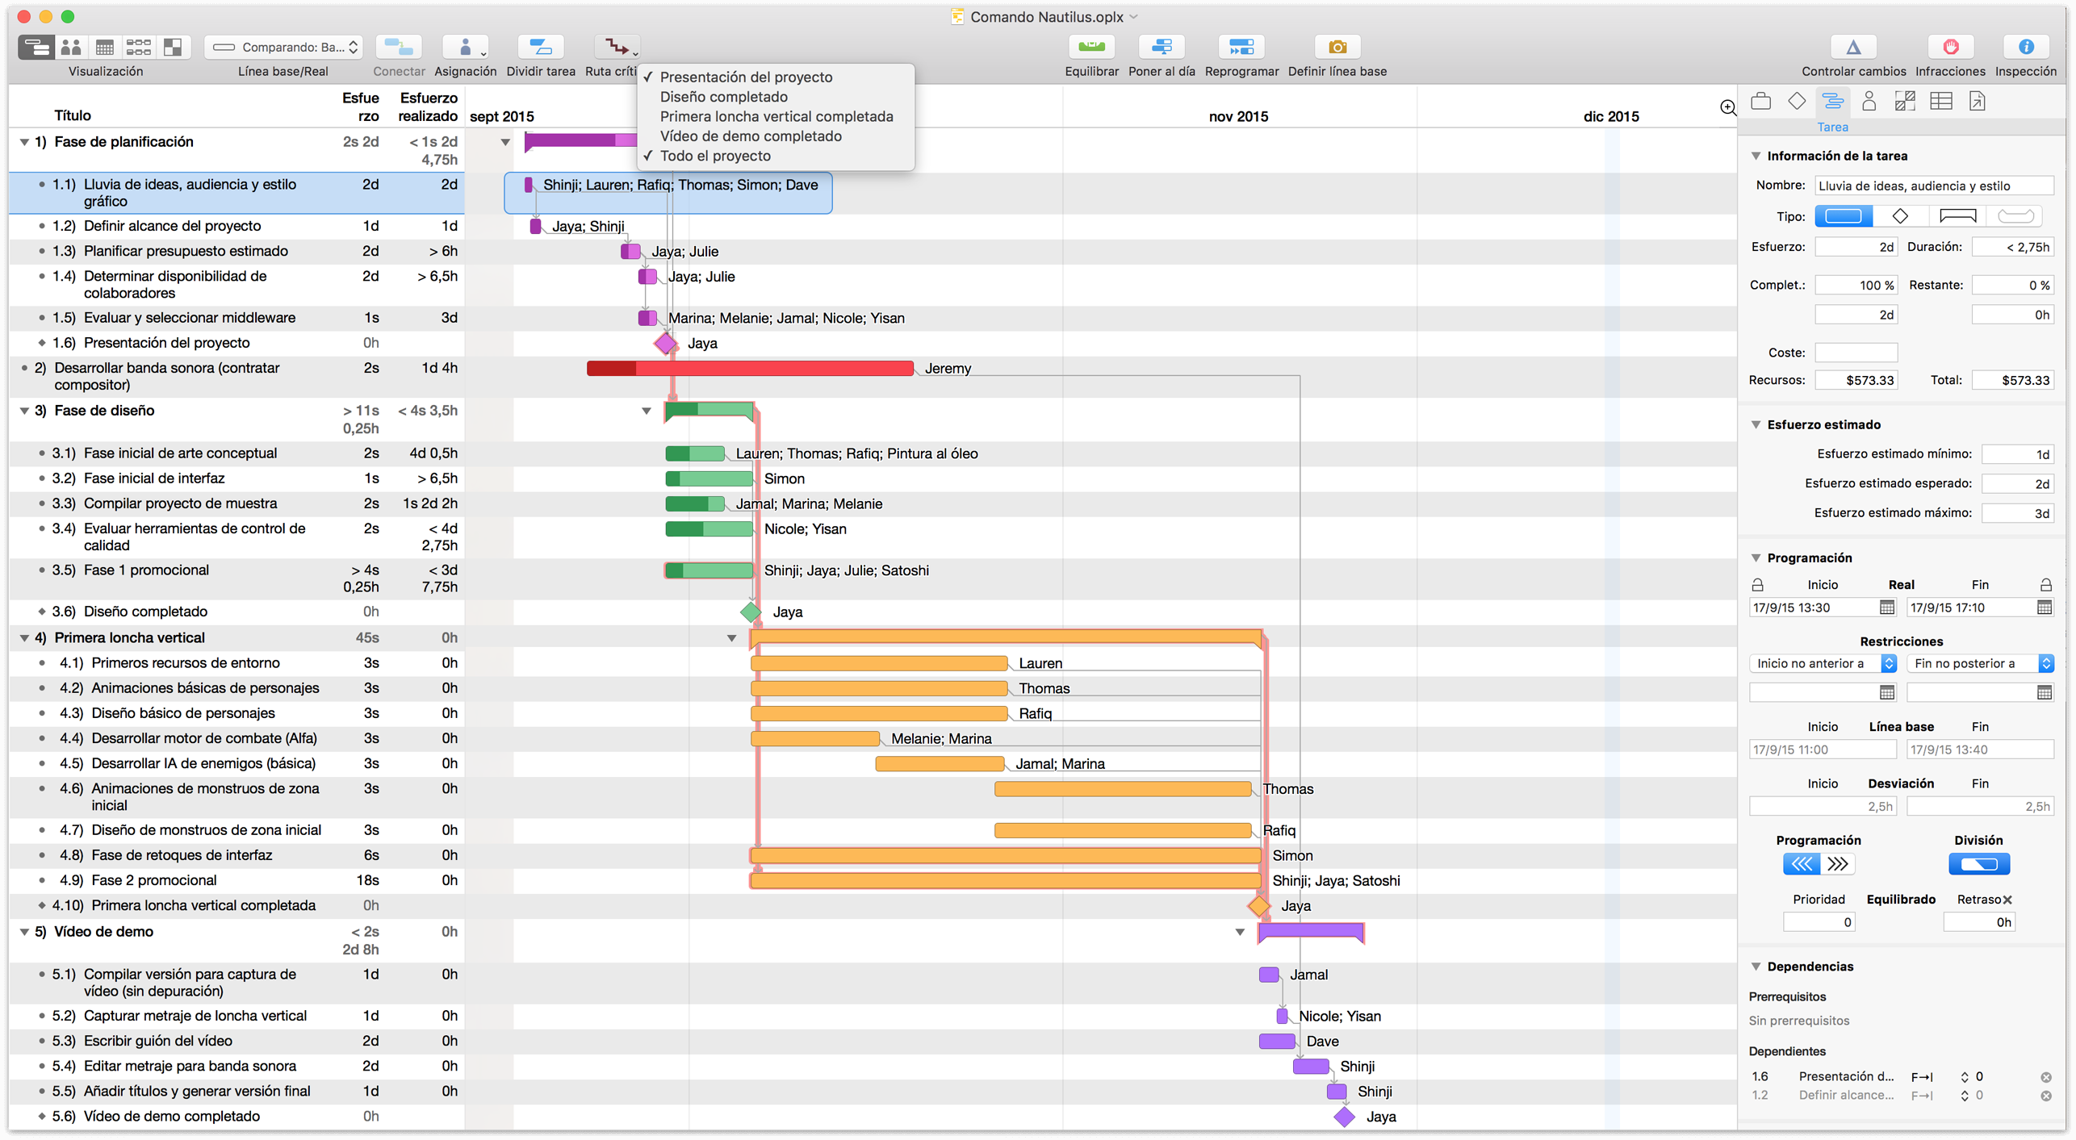Open the milestone inspector diamond tab
2076x1140 pixels.
pyautogui.click(x=1797, y=102)
